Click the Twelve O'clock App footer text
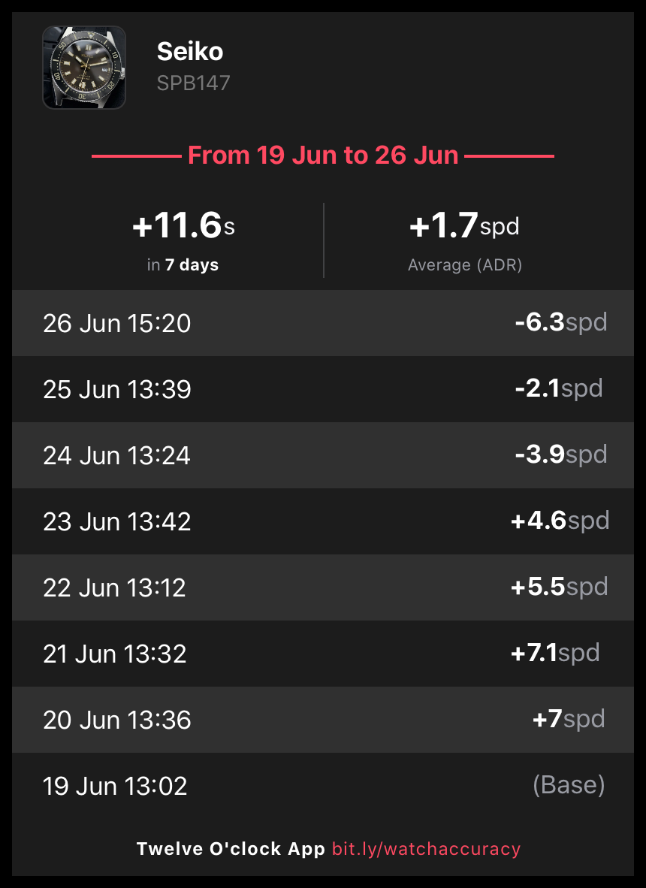This screenshot has height=888, width=646. pyautogui.click(x=231, y=849)
